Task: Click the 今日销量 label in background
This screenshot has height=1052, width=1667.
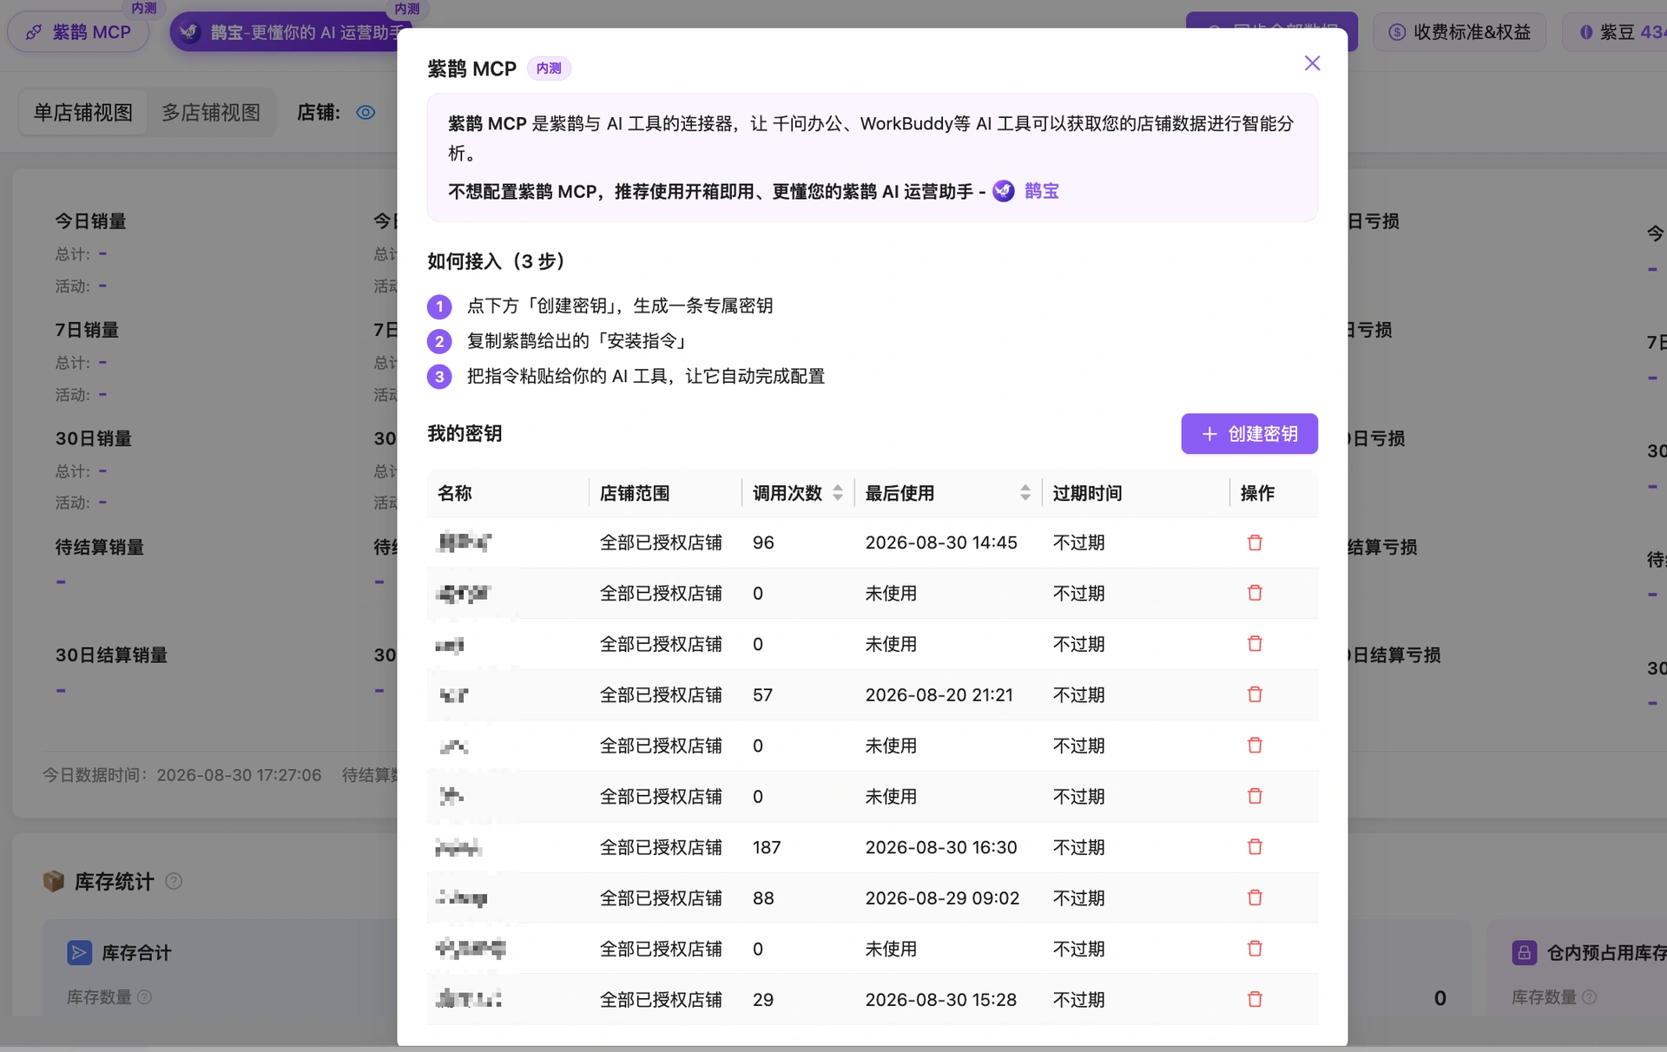Action: (90, 221)
